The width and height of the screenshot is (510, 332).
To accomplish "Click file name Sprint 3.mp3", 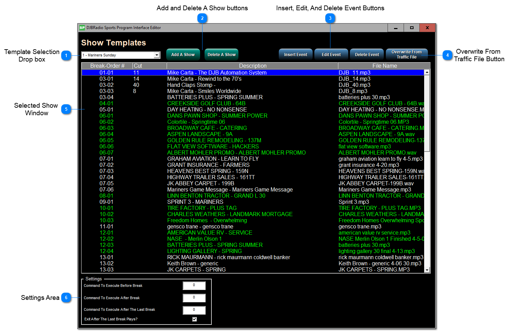I will coord(354,202).
